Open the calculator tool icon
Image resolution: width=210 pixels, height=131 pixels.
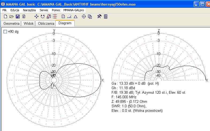pyautogui.click(x=106, y=17)
